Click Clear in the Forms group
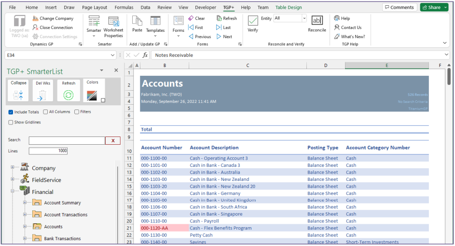Screen dimensions: 455x246 [x=196, y=18]
